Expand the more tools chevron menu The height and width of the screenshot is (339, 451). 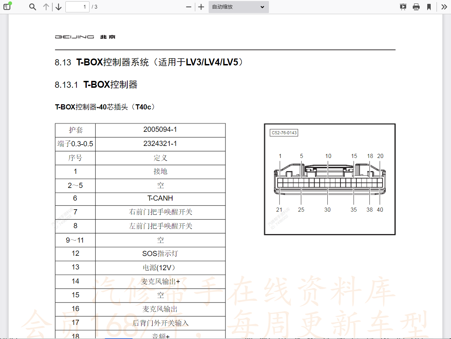tap(444, 7)
